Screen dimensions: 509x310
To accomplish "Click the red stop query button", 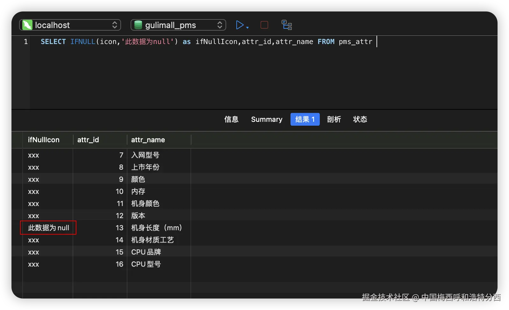I will coord(264,25).
